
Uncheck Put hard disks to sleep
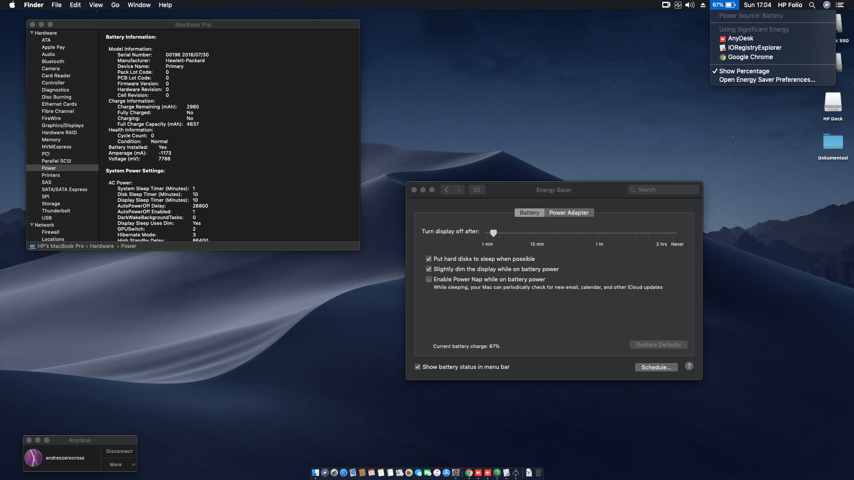click(429, 259)
